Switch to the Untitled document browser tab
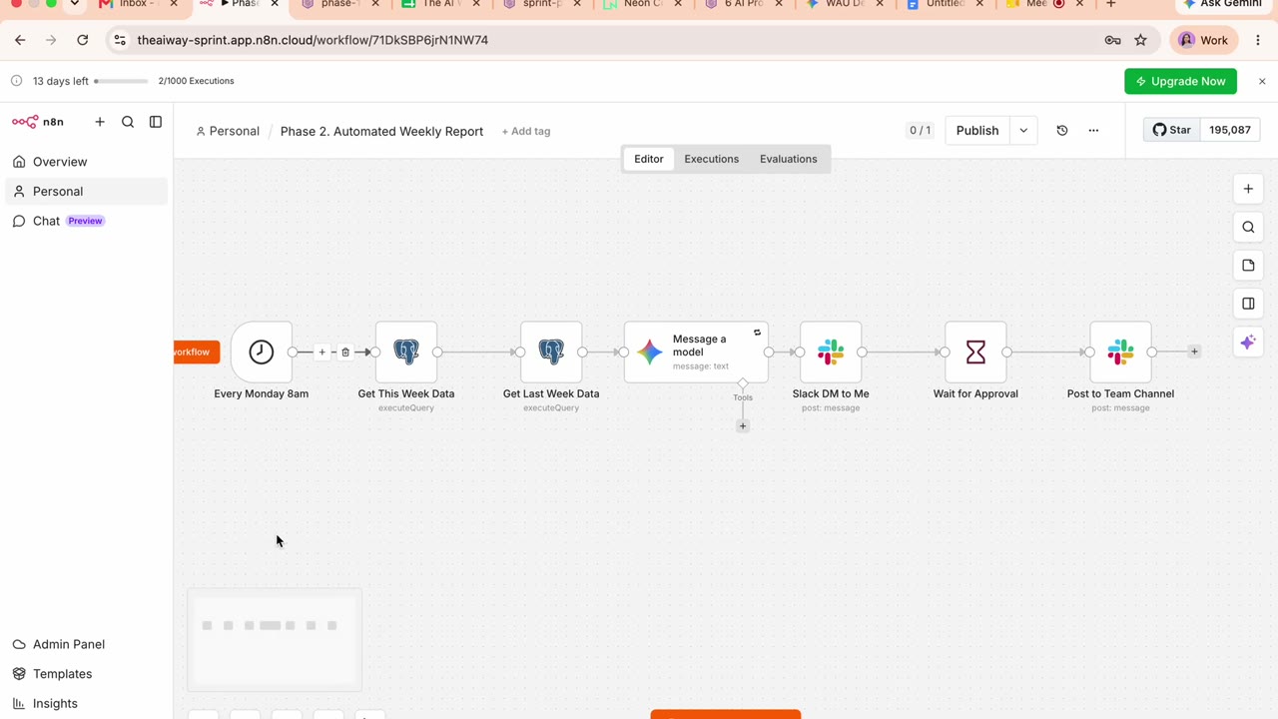 pos(943,5)
